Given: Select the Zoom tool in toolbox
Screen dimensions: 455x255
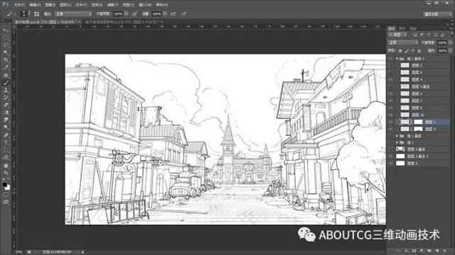Looking at the screenshot, I should coord(6,173).
